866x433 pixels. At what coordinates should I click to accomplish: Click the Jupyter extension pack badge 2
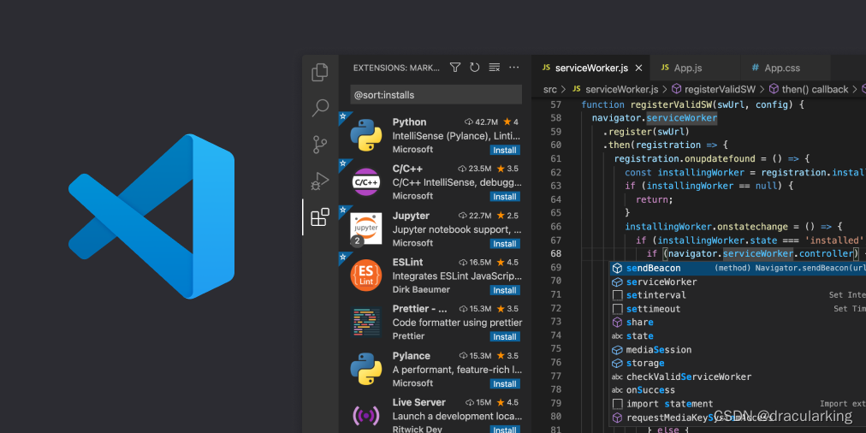[357, 240]
